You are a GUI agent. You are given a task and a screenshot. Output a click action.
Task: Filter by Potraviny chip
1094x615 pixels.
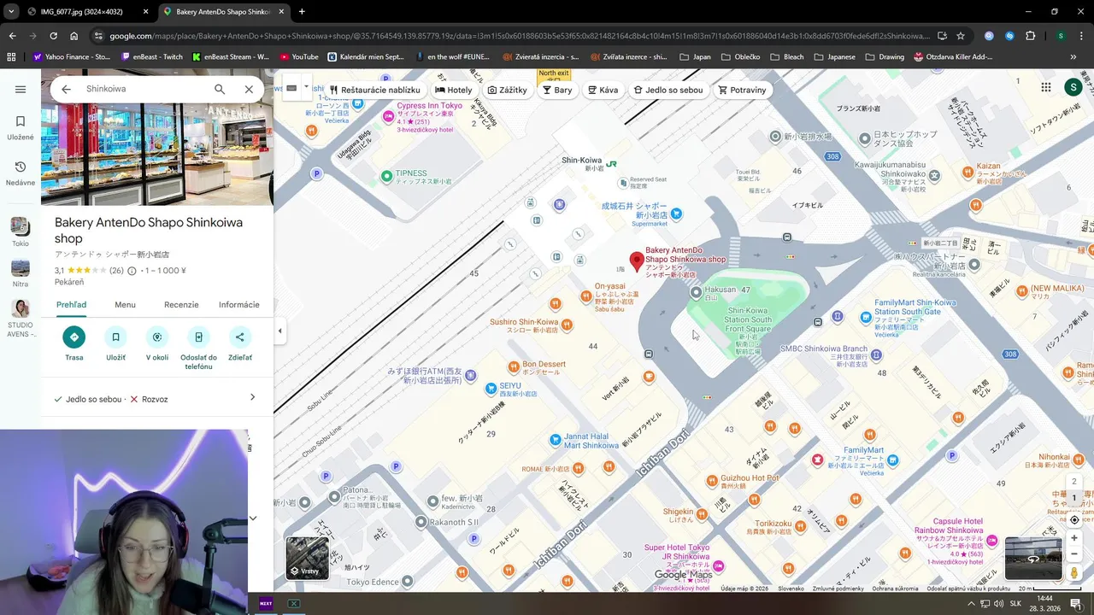point(742,90)
